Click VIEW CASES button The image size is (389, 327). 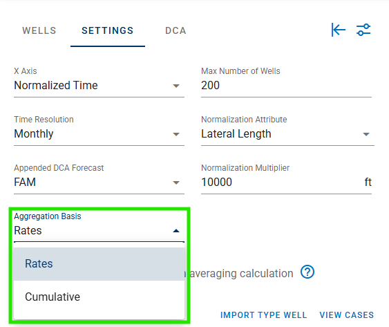(347, 315)
